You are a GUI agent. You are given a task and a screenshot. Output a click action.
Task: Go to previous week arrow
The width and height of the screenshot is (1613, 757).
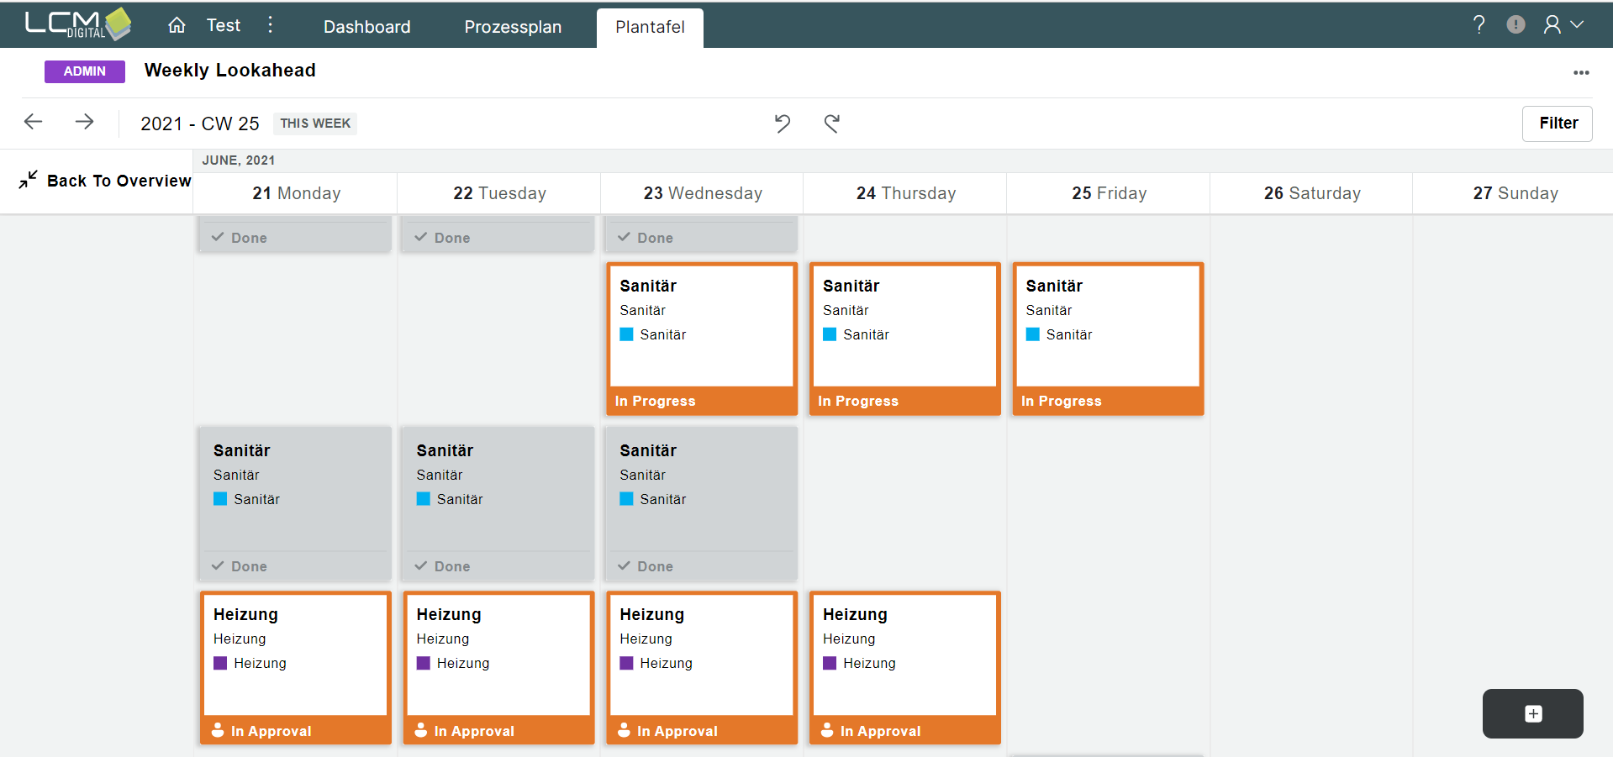tap(34, 122)
